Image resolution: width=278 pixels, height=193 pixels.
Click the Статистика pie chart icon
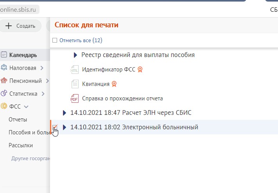(4, 93)
